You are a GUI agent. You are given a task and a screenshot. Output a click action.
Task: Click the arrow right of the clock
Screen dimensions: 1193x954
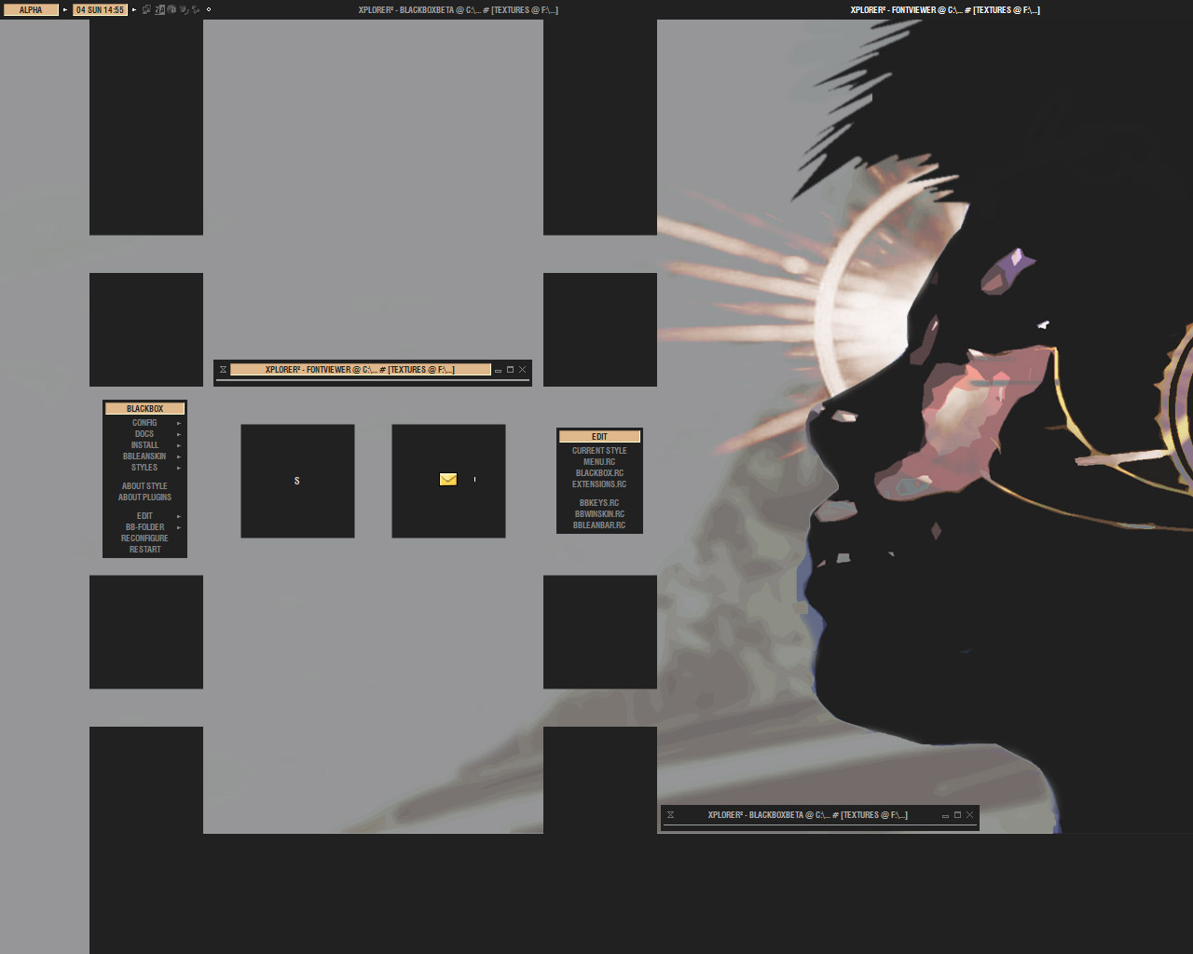pyautogui.click(x=134, y=9)
